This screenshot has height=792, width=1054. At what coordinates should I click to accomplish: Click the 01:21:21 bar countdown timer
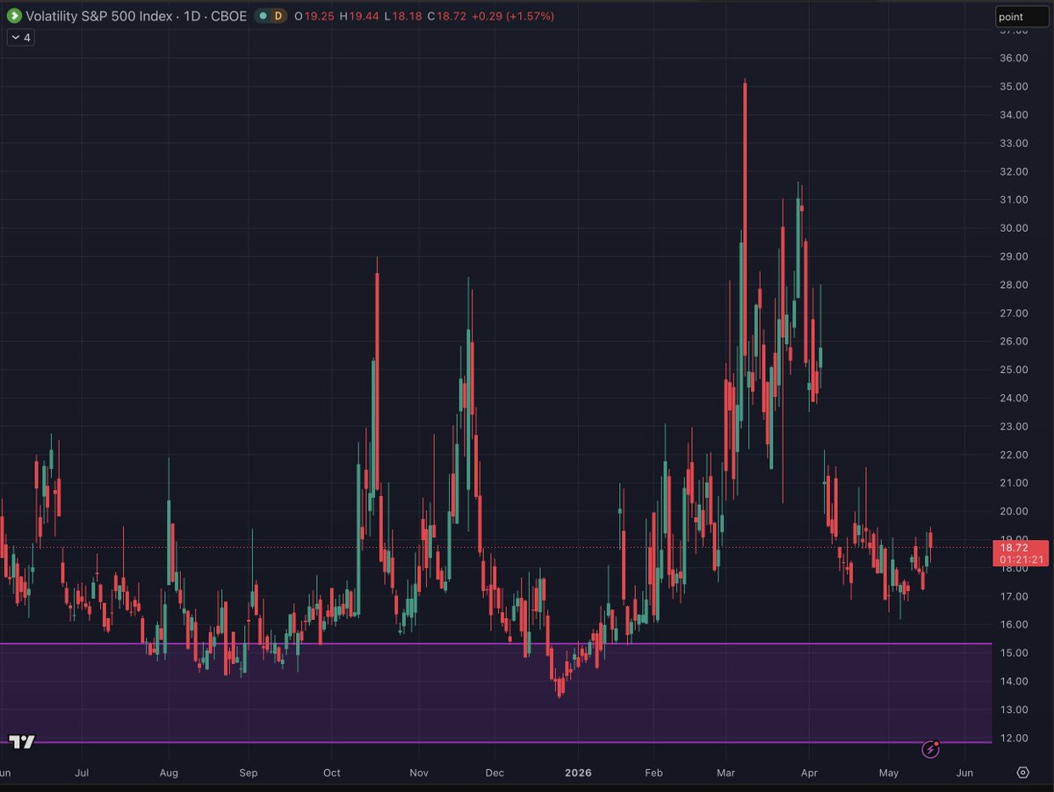(x=1020, y=559)
